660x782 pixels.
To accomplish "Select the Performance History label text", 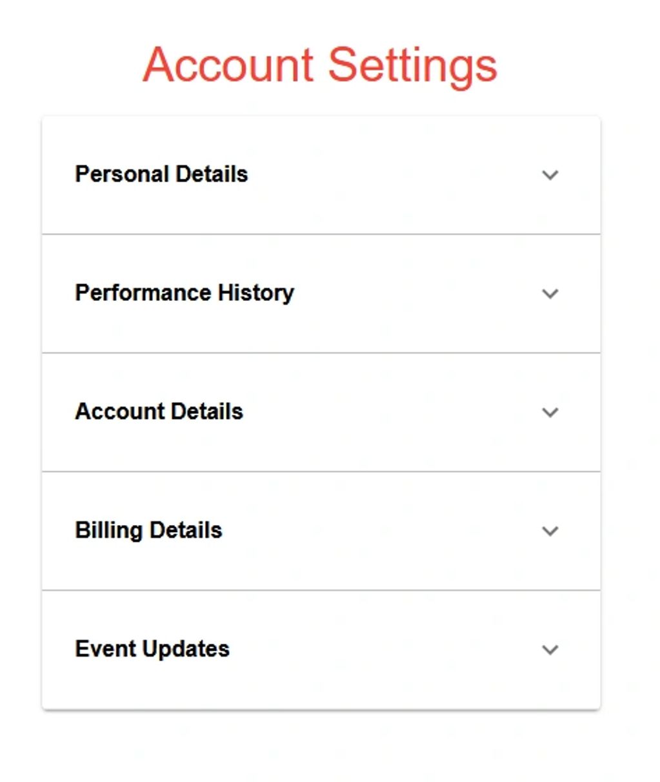I will pyautogui.click(x=185, y=293).
